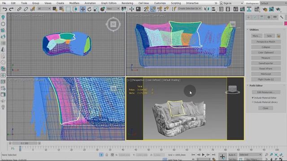Click the Close button in Path Editor
Viewport: 287px width, 161px height.
[265, 108]
